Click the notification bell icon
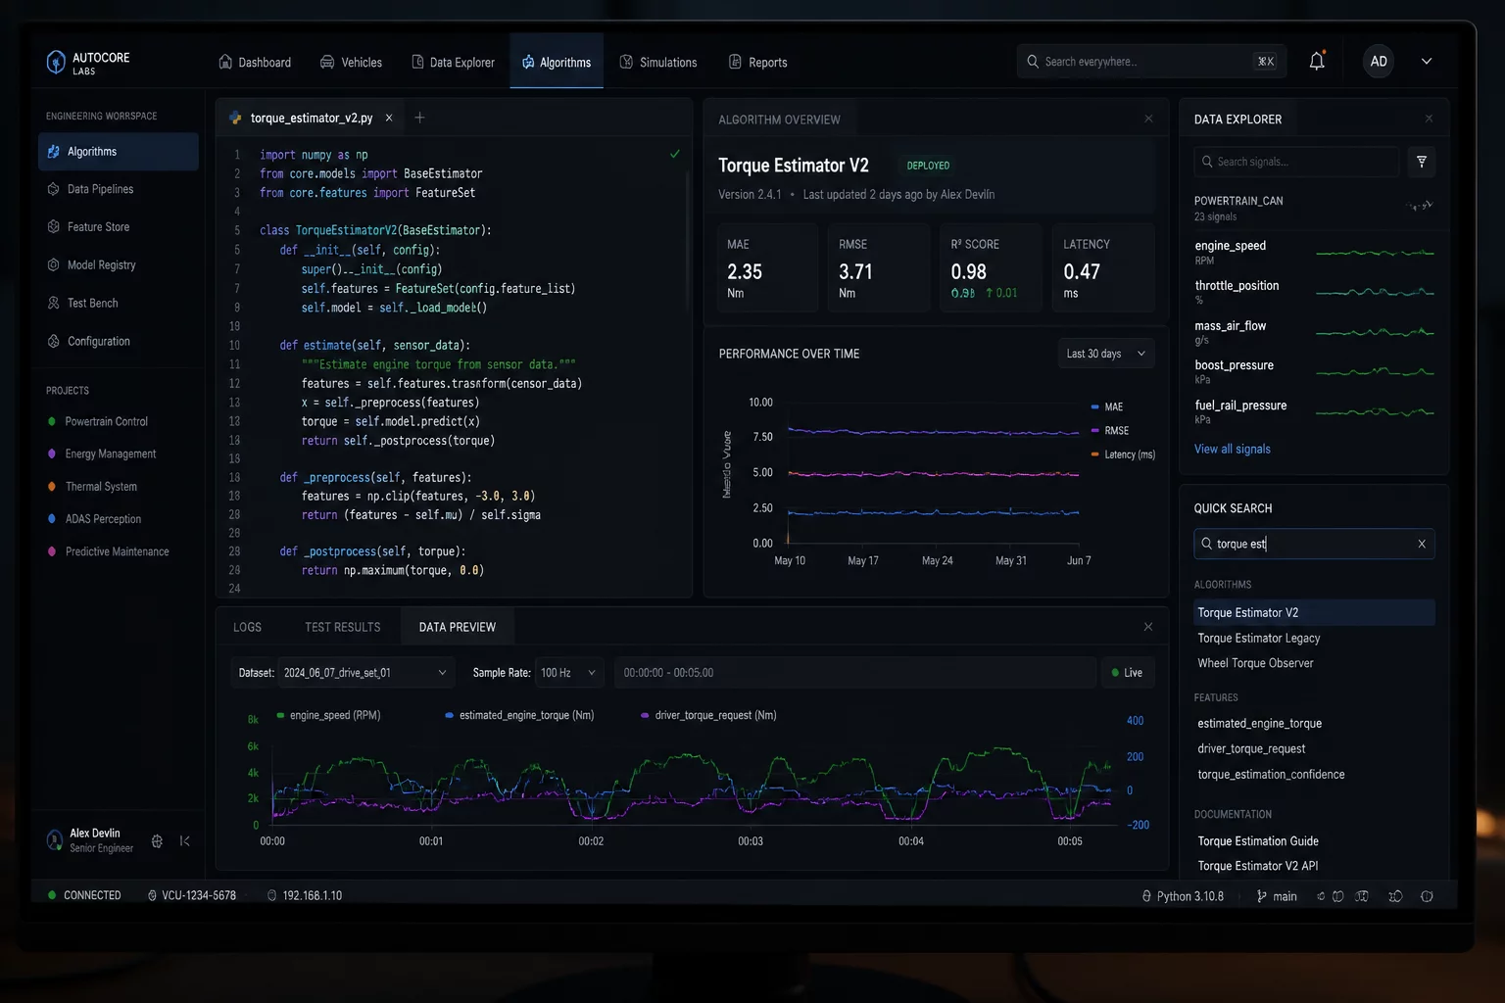 (x=1317, y=61)
